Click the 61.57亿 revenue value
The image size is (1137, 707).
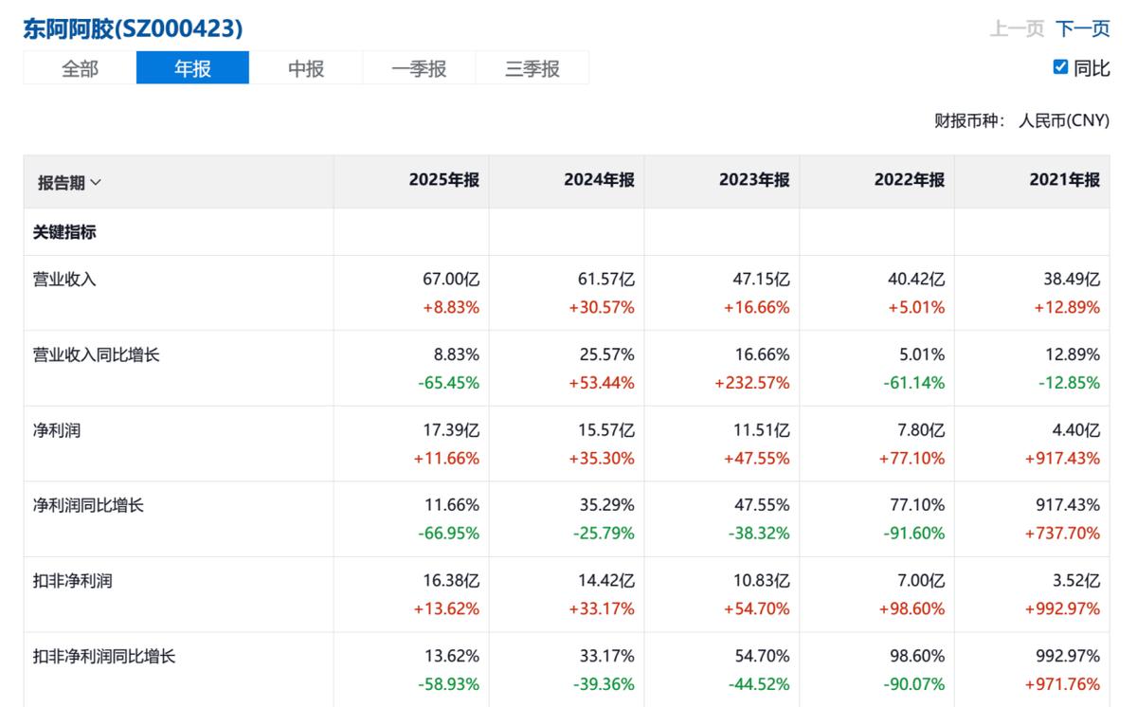(606, 280)
